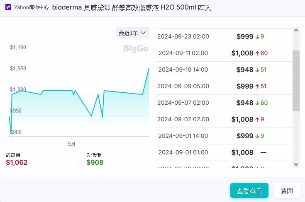Click the green down arrow on 2024-09-07 row

tap(257, 103)
